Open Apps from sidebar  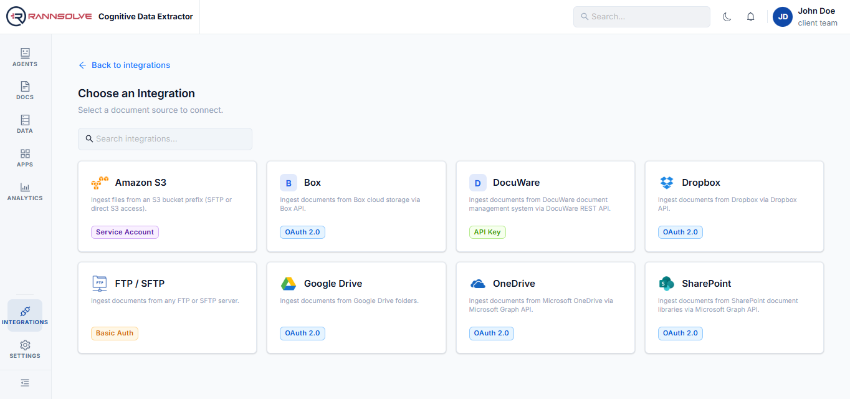(25, 158)
